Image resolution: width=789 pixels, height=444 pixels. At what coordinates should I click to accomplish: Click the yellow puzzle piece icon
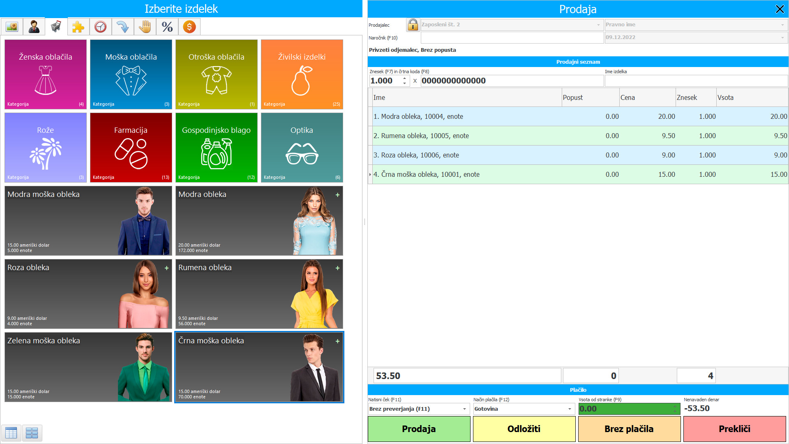coord(78,27)
